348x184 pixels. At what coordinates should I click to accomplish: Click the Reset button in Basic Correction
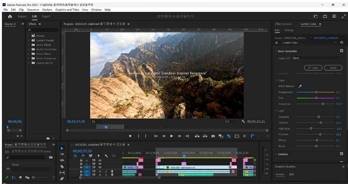[333, 68]
